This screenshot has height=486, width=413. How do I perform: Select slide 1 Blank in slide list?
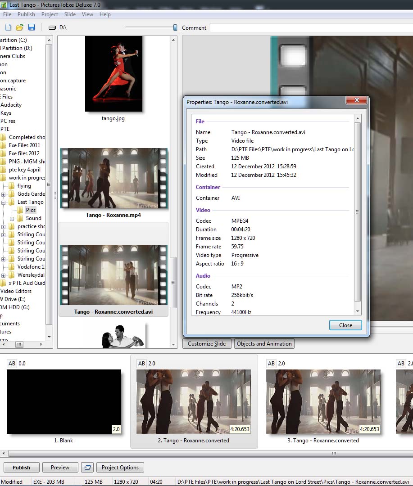pos(64,402)
